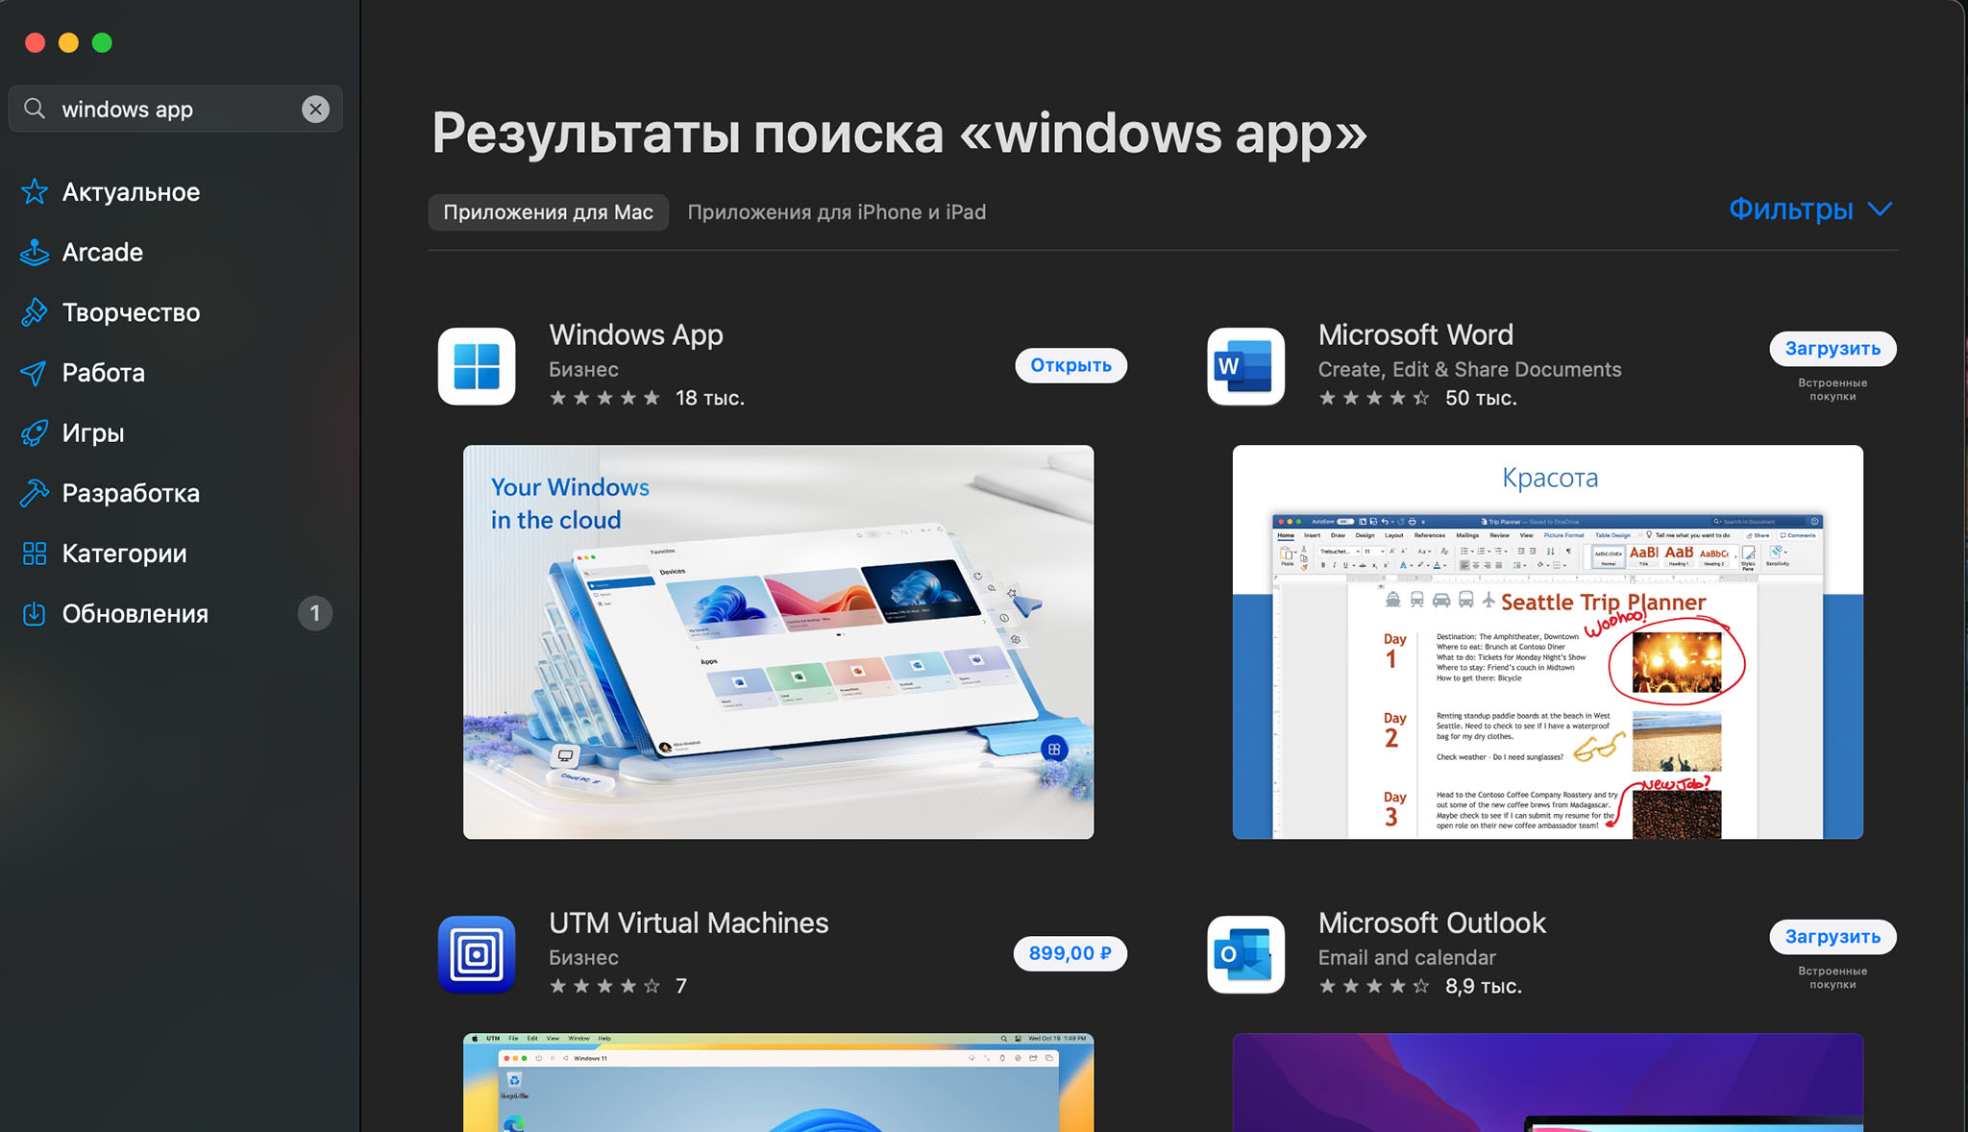The height and width of the screenshot is (1132, 1968).
Task: Open Обновления in the sidebar
Action: [x=135, y=614]
